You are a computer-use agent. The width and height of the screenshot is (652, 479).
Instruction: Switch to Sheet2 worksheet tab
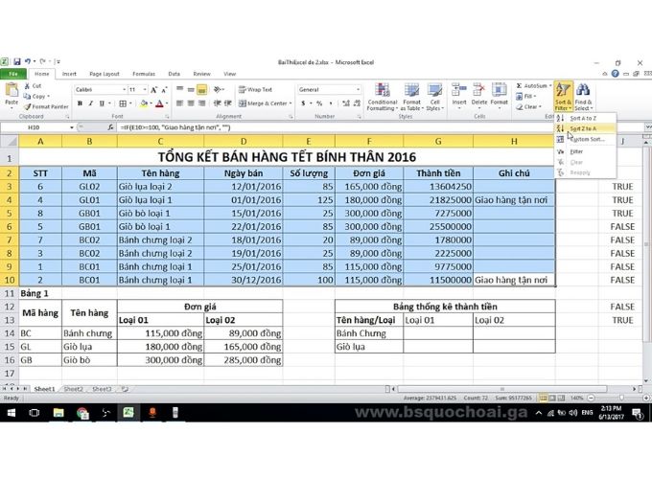74,389
